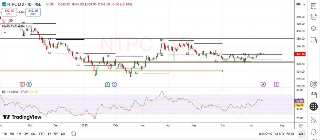Click the 2025 label on time axis
Viewport: 320px width, 140px height.
[84, 125]
